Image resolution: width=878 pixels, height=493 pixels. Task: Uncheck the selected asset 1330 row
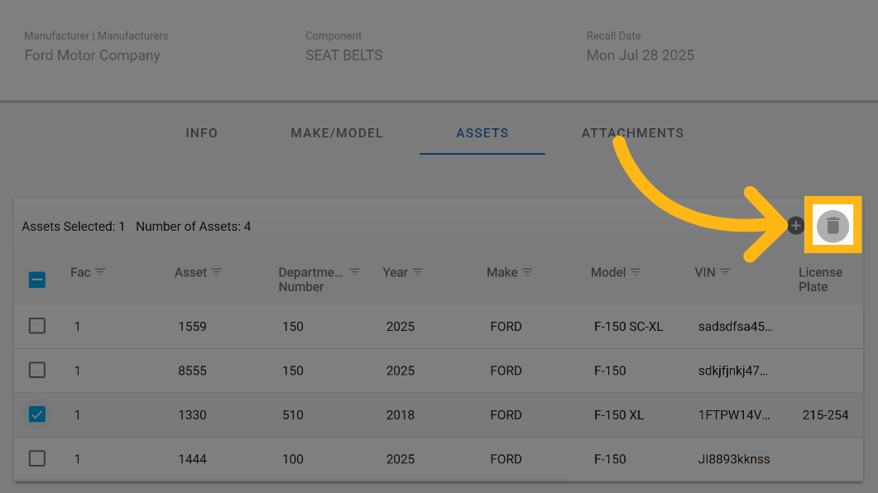pyautogui.click(x=37, y=414)
